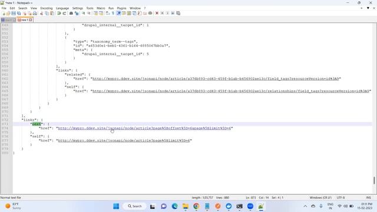Click the Windows Start button
The height and width of the screenshot is (212, 377).
pos(116,206)
